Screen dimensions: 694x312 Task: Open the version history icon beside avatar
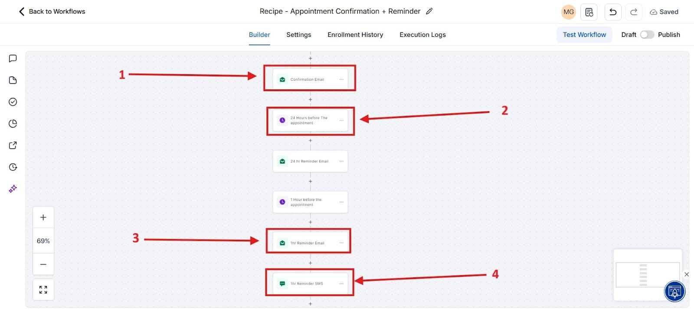click(x=589, y=12)
